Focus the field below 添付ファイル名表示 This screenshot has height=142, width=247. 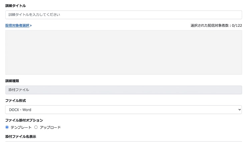click(123, 142)
